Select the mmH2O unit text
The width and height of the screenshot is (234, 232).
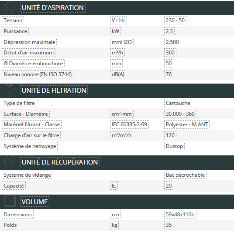(122, 42)
